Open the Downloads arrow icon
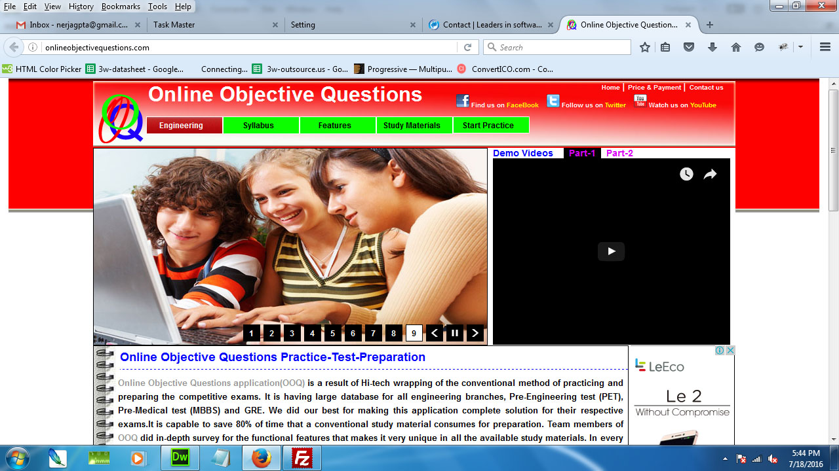Viewport: 839px width, 471px height. coord(712,47)
